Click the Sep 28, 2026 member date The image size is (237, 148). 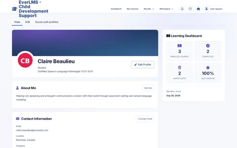173,96
